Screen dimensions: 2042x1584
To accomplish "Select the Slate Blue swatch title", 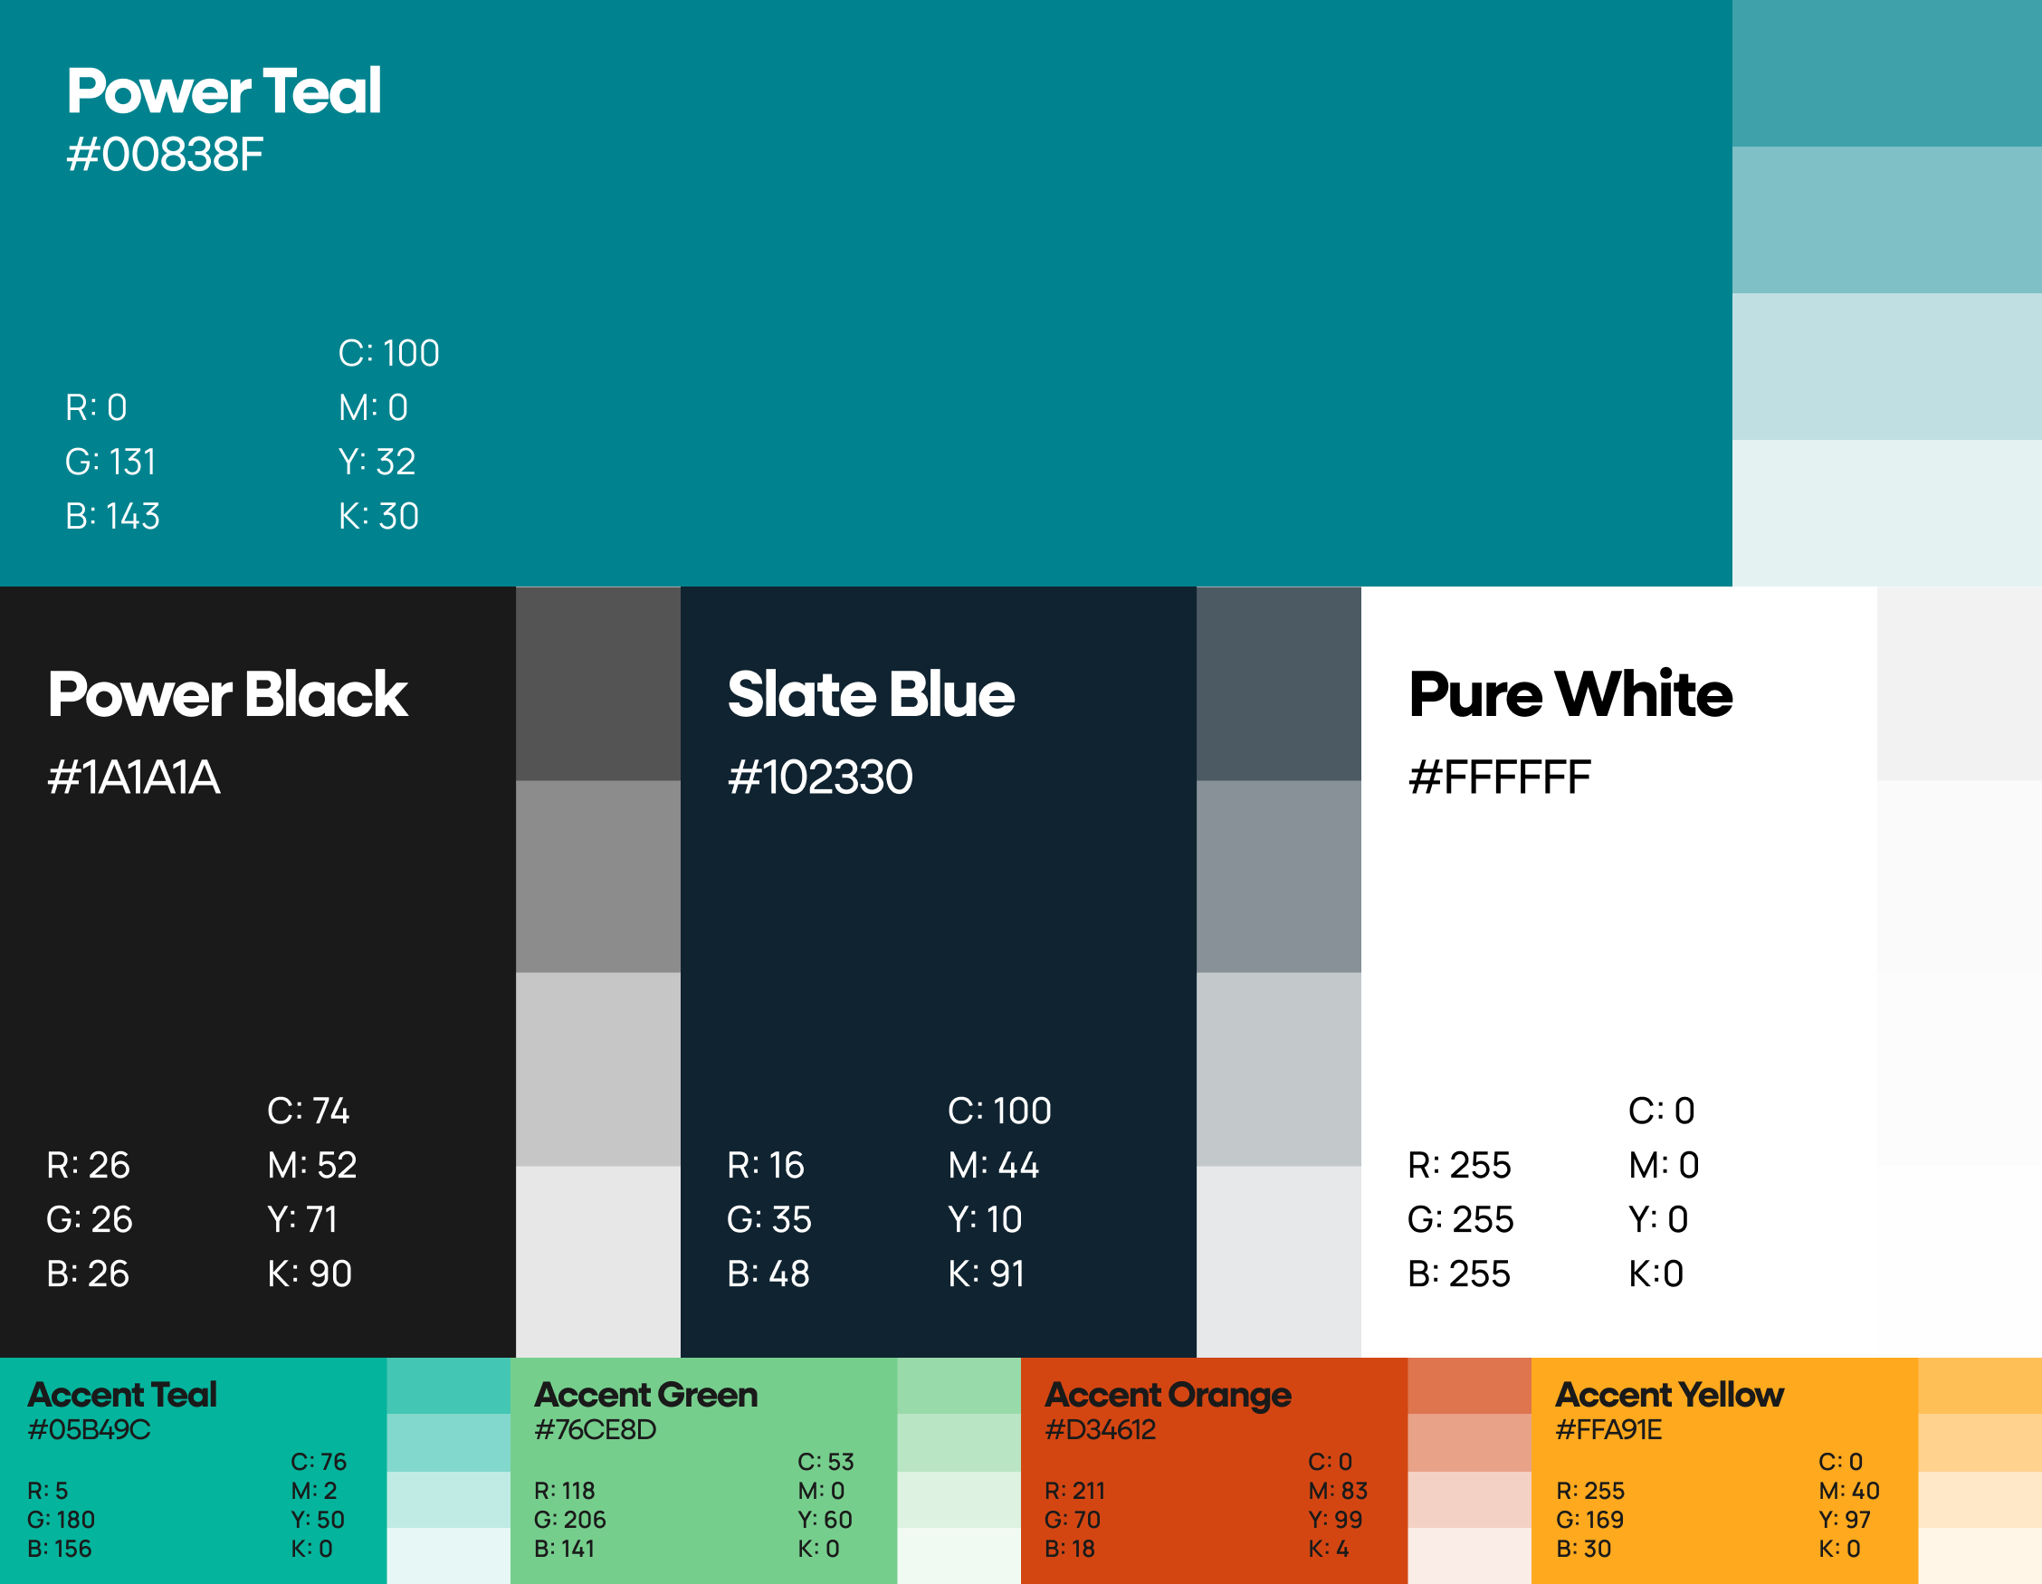I will (871, 695).
